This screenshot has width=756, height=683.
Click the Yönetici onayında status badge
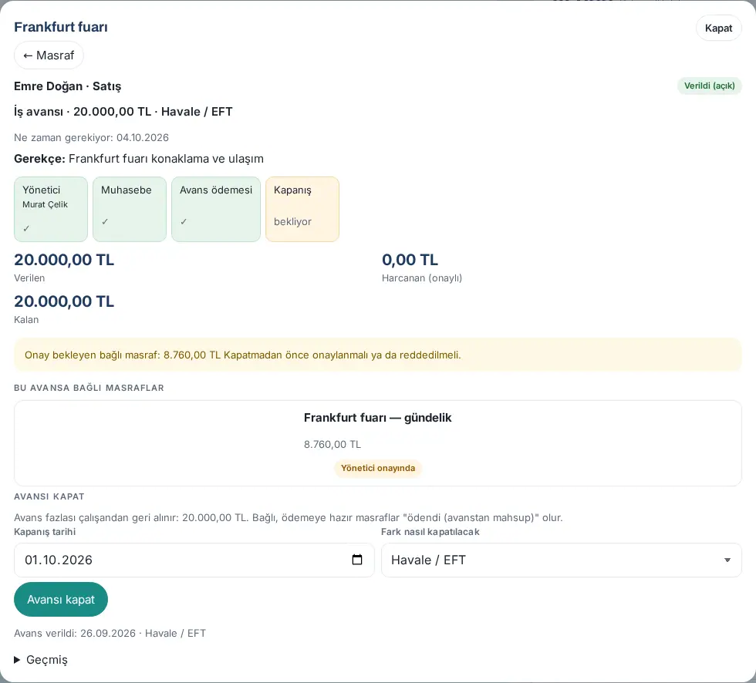pos(378,468)
